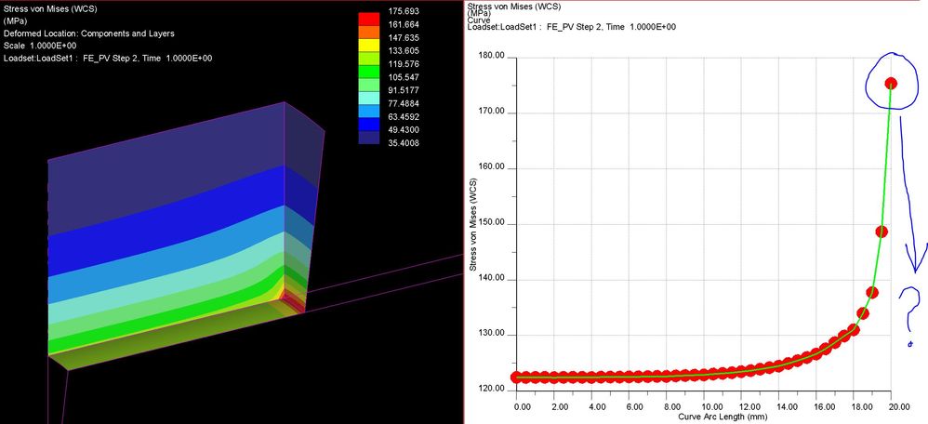Select the circled peak data point on graph
Viewport: 928px width, 424px height.
pyautogui.click(x=891, y=84)
